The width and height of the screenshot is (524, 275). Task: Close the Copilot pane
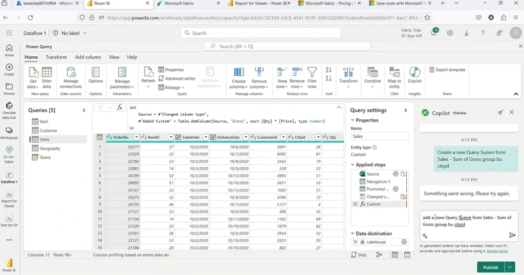point(512,113)
